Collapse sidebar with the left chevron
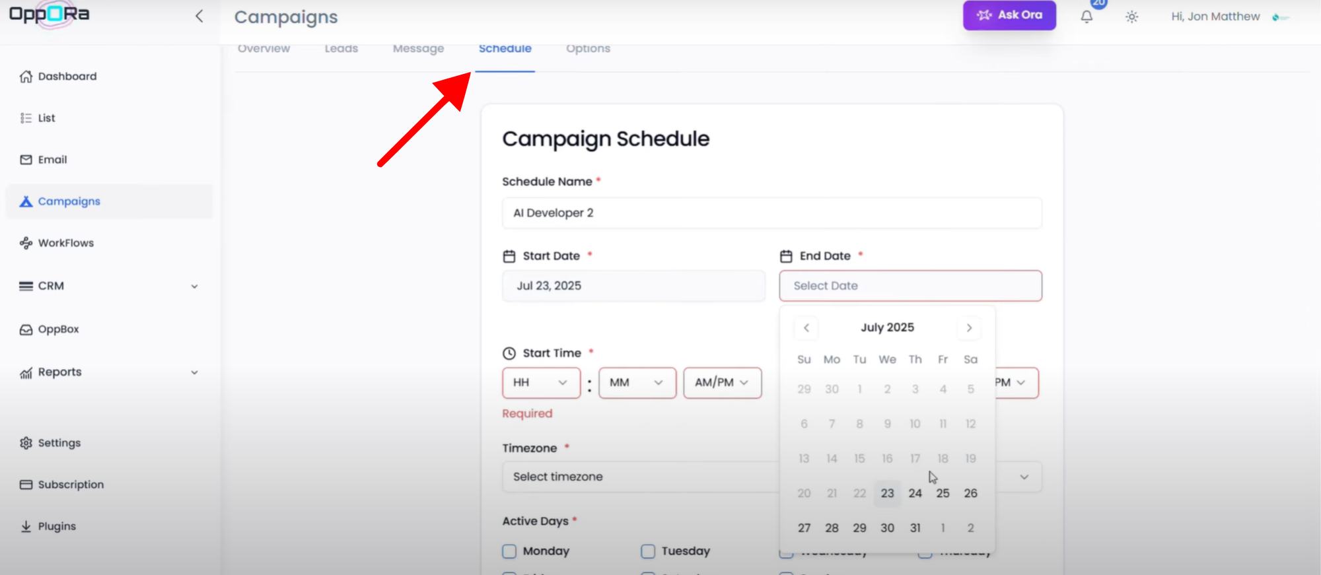The height and width of the screenshot is (575, 1321). point(199,17)
